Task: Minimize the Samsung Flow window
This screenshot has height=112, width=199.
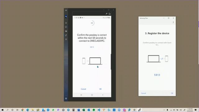Action: click(164, 18)
